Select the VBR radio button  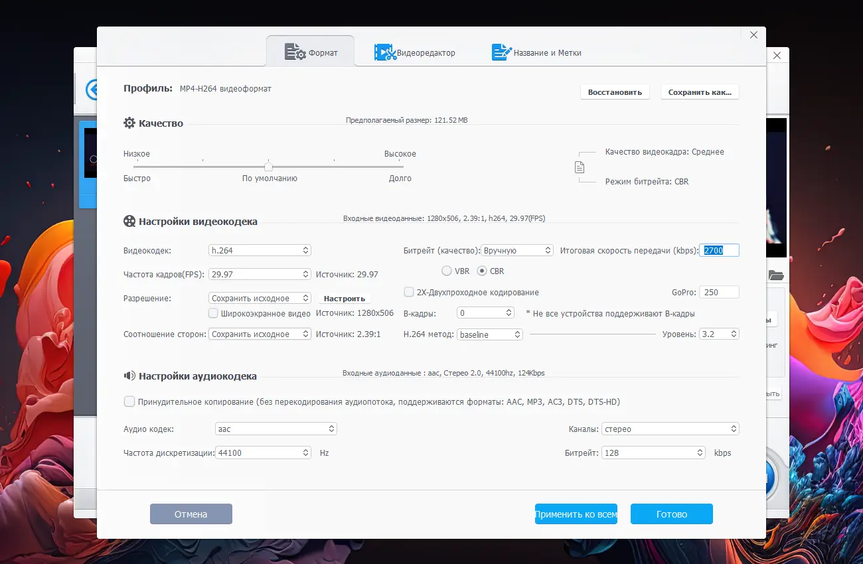[447, 271]
